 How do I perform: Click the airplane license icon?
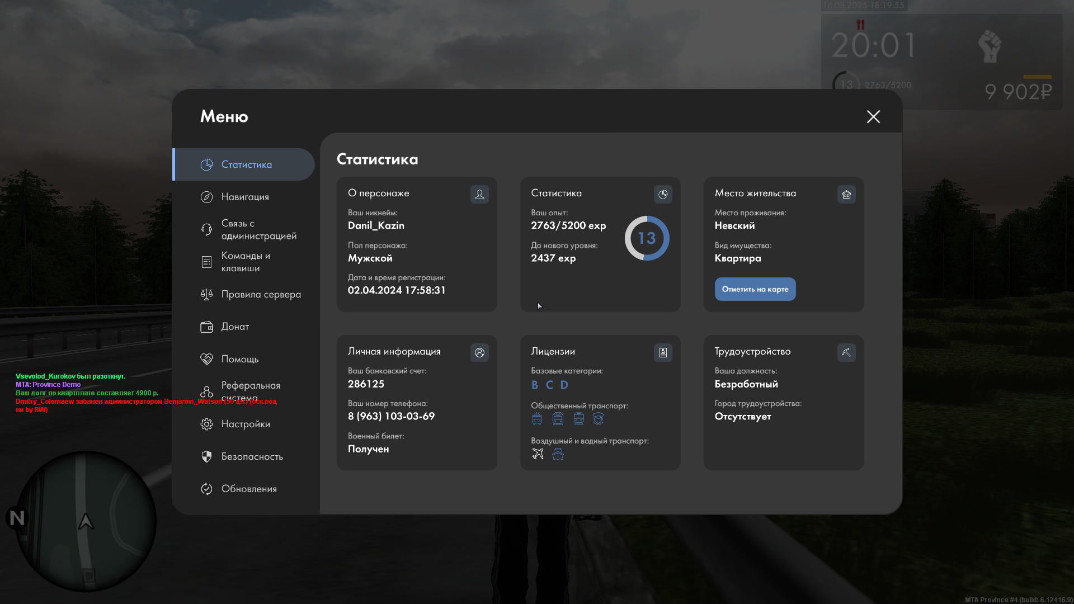coord(538,454)
